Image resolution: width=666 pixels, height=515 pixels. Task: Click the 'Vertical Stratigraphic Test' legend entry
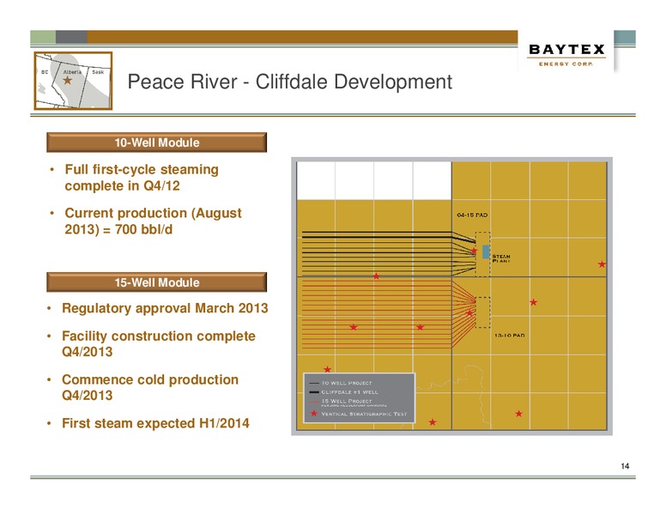[x=359, y=414]
